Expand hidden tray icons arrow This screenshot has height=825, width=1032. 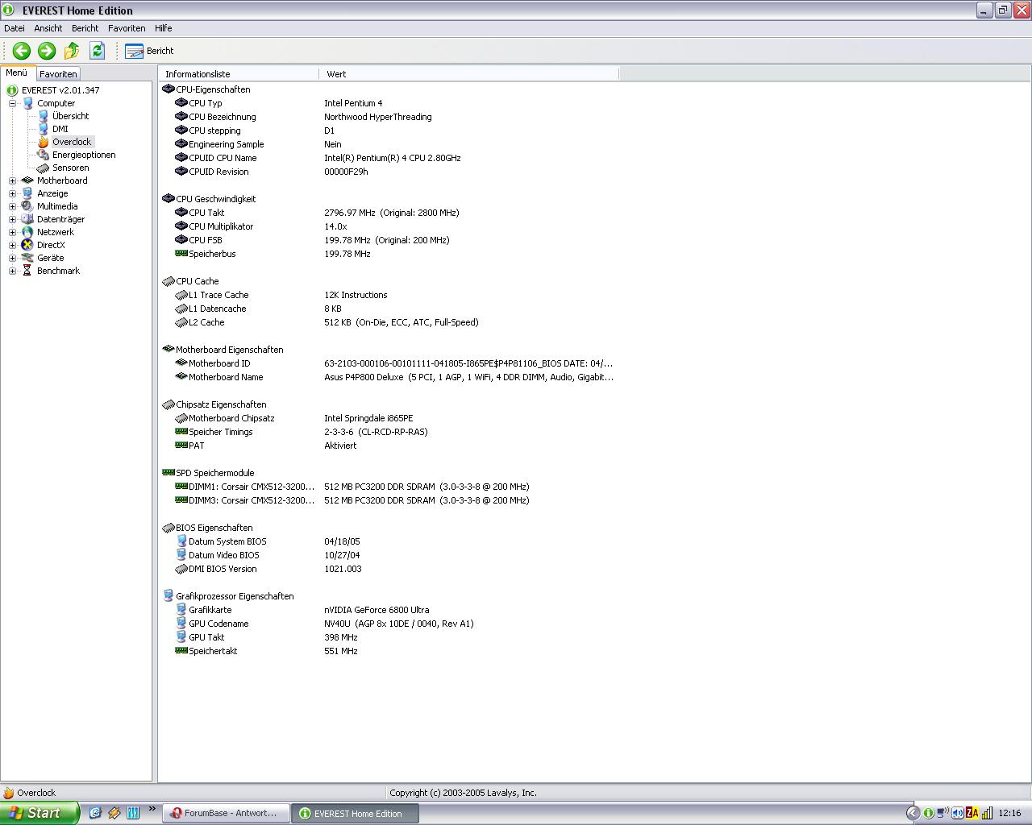pyautogui.click(x=913, y=814)
